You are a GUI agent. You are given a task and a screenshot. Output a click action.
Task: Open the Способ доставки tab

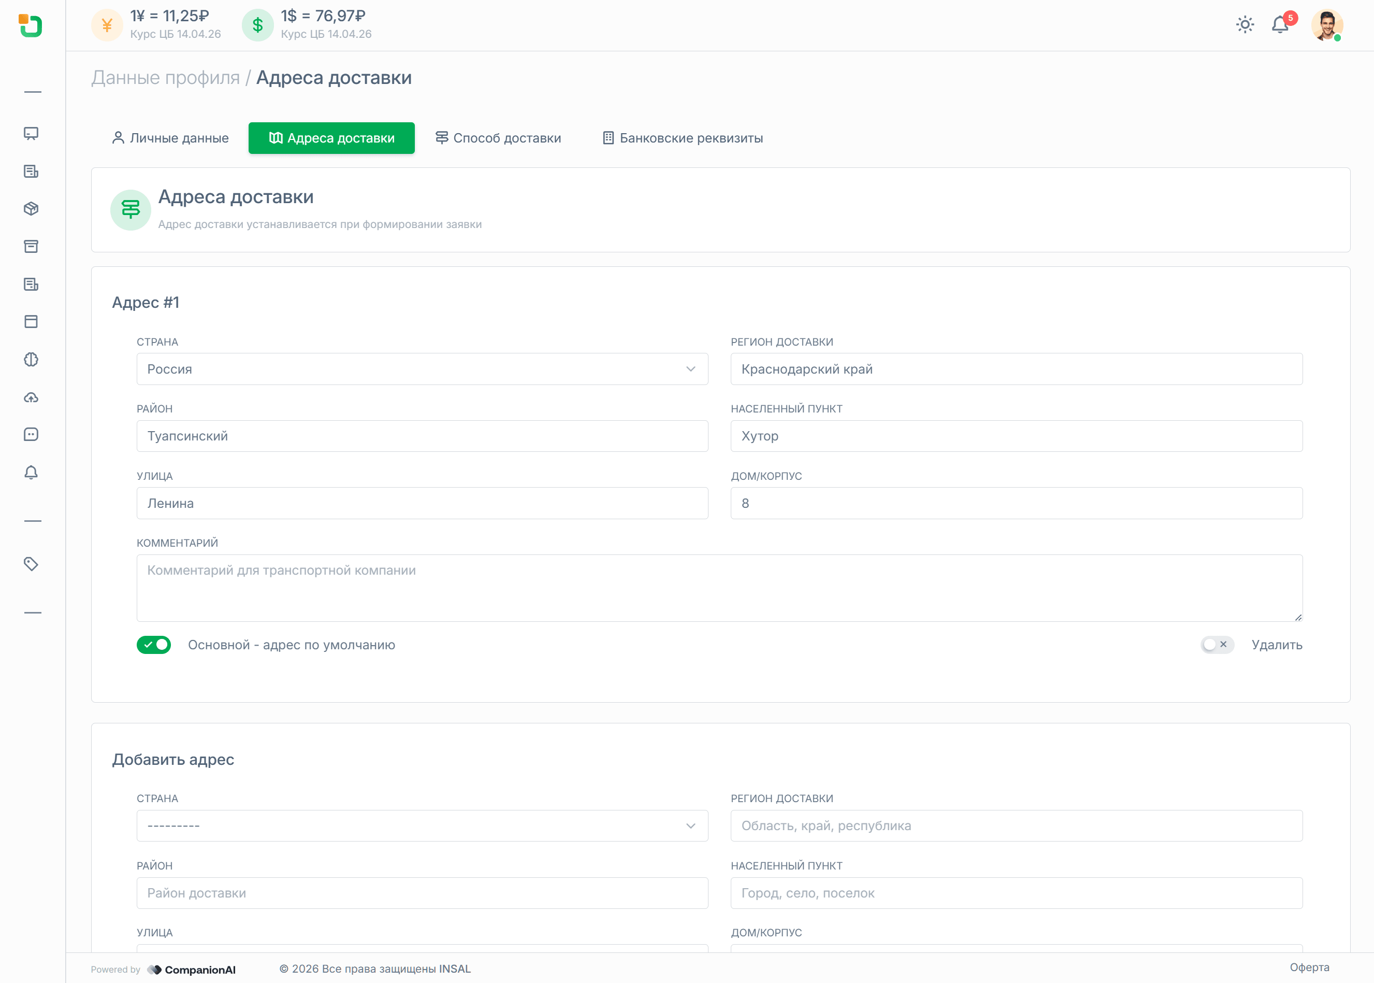coord(498,138)
